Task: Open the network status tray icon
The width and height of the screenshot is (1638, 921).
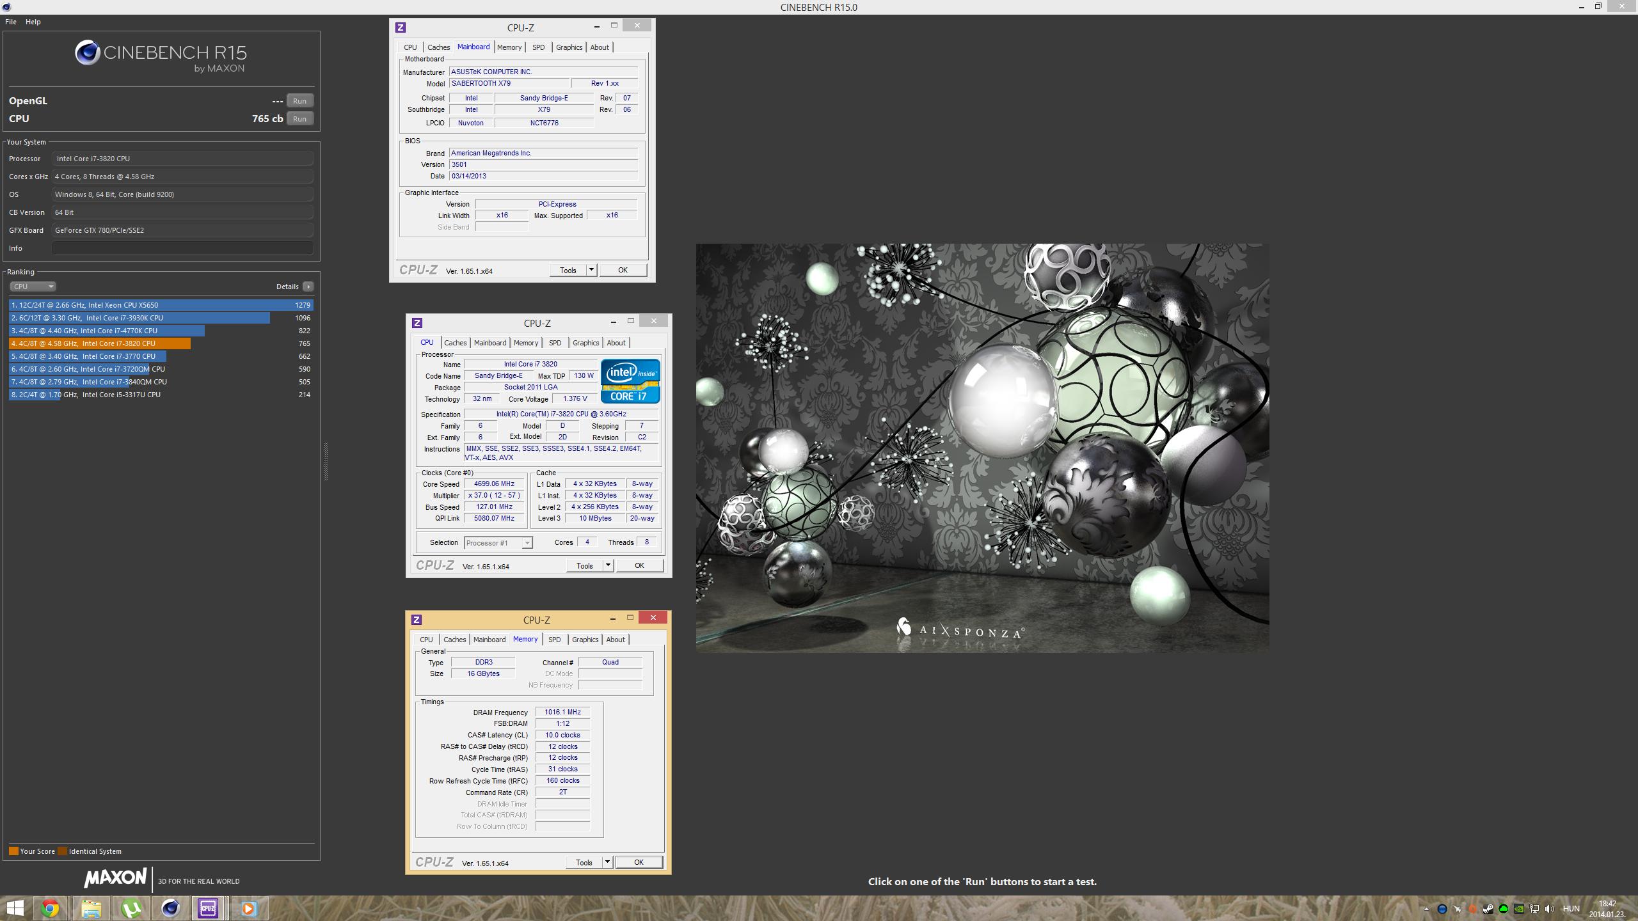Action: pyautogui.click(x=1534, y=909)
